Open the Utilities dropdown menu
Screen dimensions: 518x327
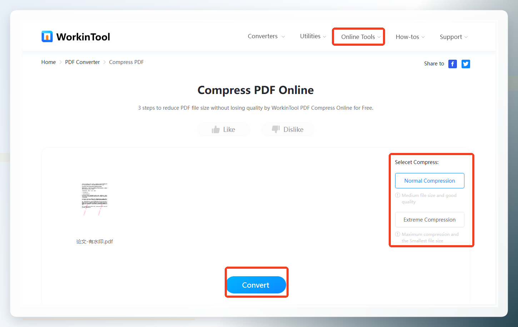(x=313, y=36)
